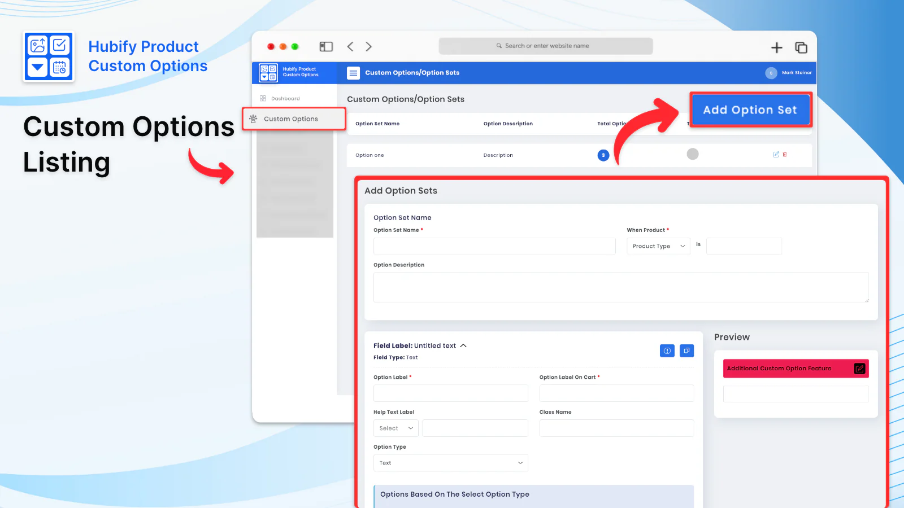Click the Option Set Name column header
The height and width of the screenshot is (508, 904).
pyautogui.click(x=377, y=124)
